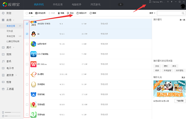Check the 安卓壁纸 checkbox
Screen dimensions: 186x119
27,84
